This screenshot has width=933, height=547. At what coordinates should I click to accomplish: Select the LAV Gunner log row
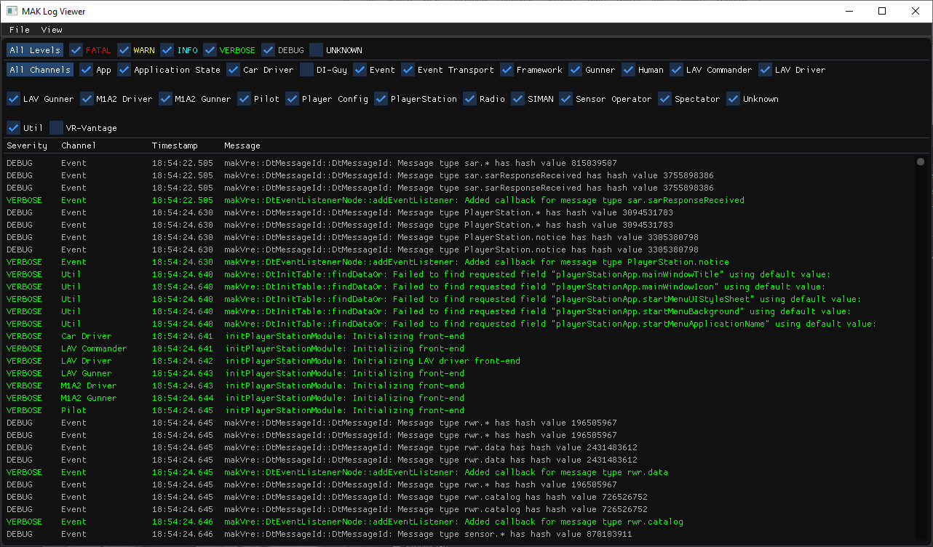[458, 373]
